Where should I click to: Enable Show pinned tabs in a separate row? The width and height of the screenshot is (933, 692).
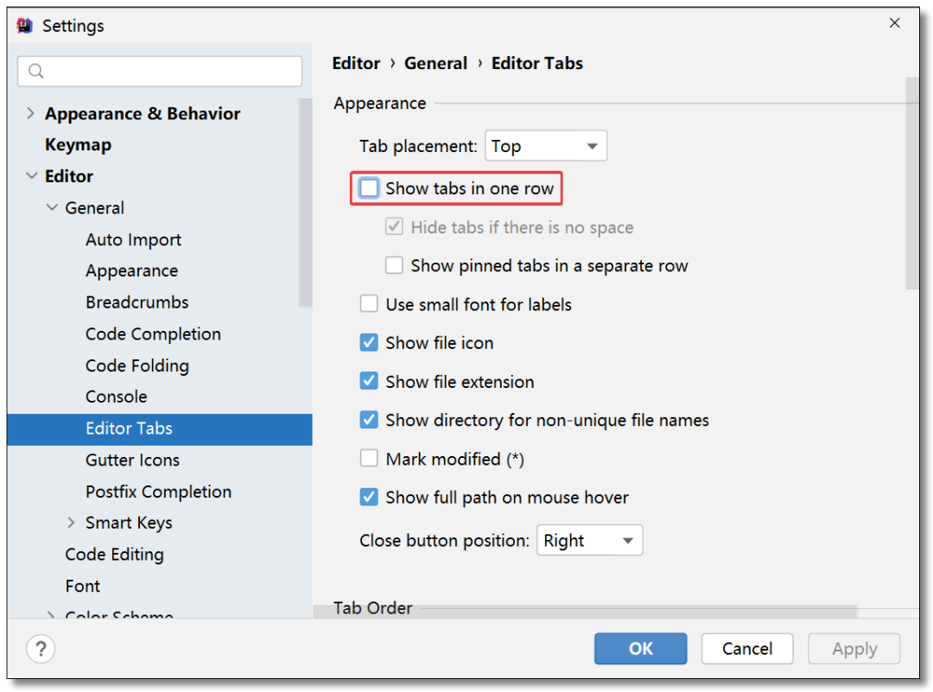point(394,265)
